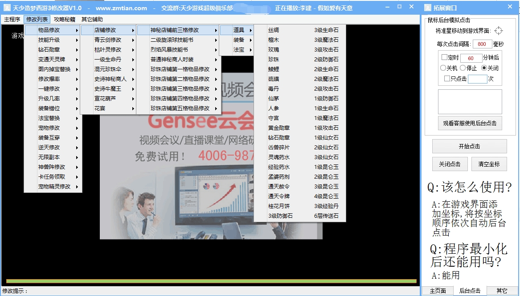This screenshot has height=296, width=520.
Task: Open the 无限副本 submenu
Action: 53,157
